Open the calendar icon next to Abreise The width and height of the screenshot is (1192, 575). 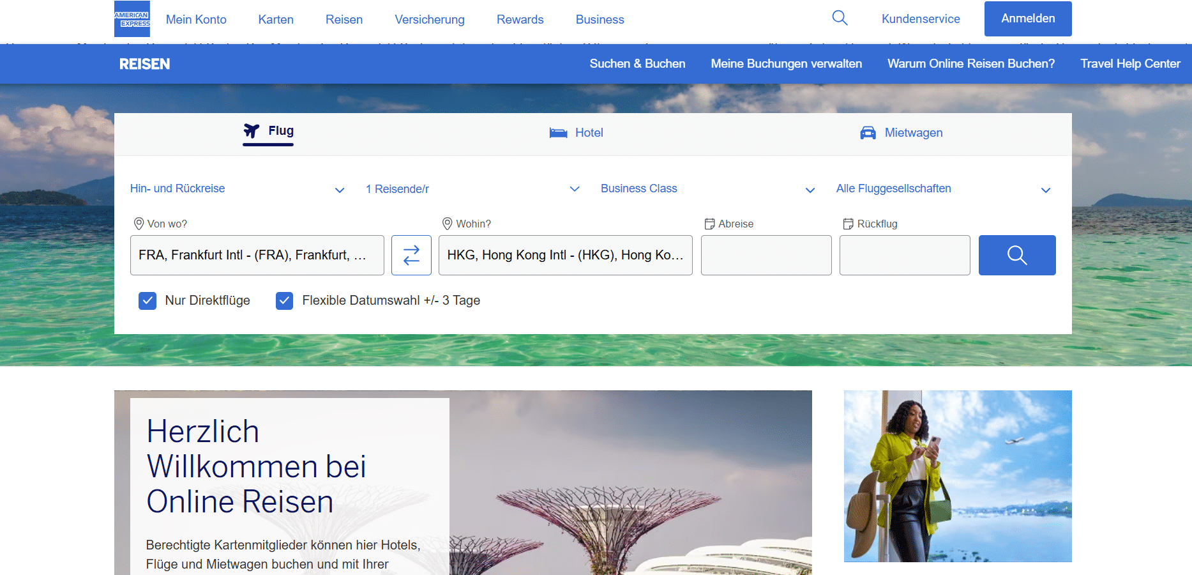(x=711, y=223)
